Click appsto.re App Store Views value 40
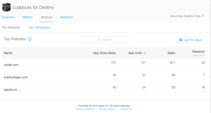The width and height of the screenshot is (211, 113). (x=115, y=87)
